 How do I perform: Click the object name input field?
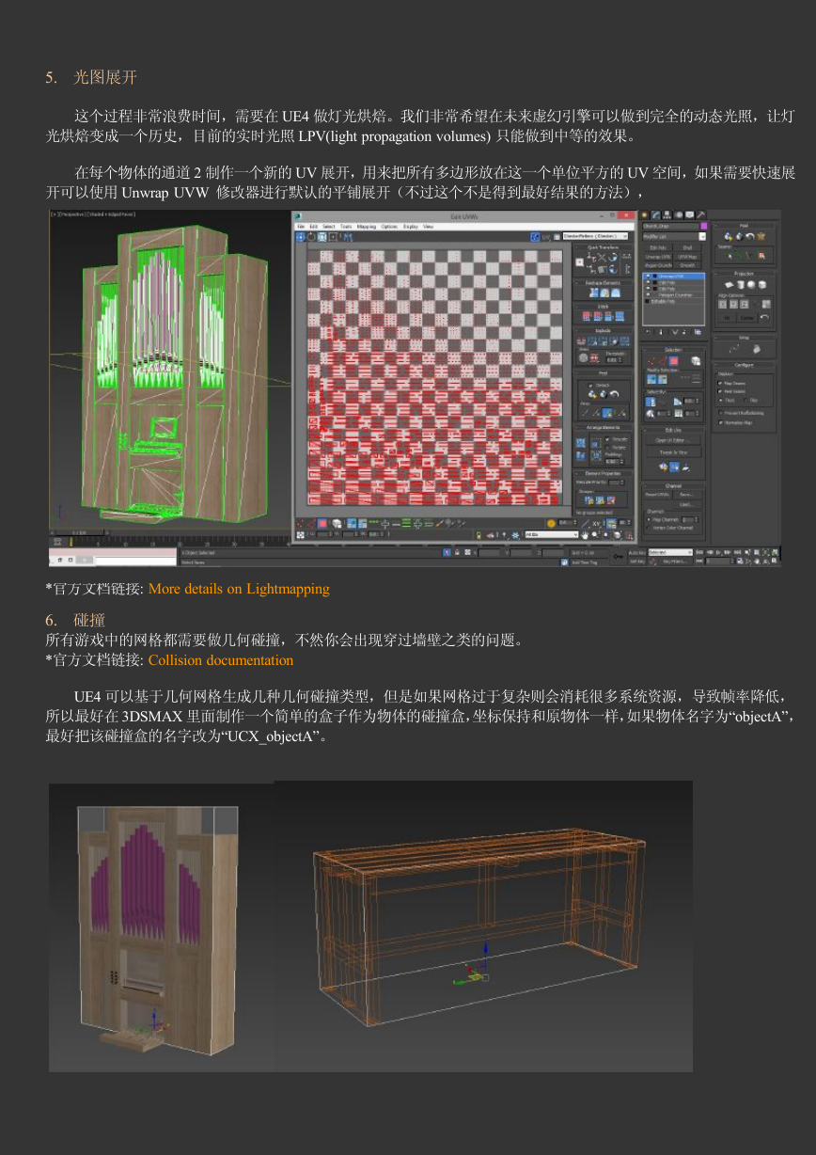pyautogui.click(x=670, y=226)
